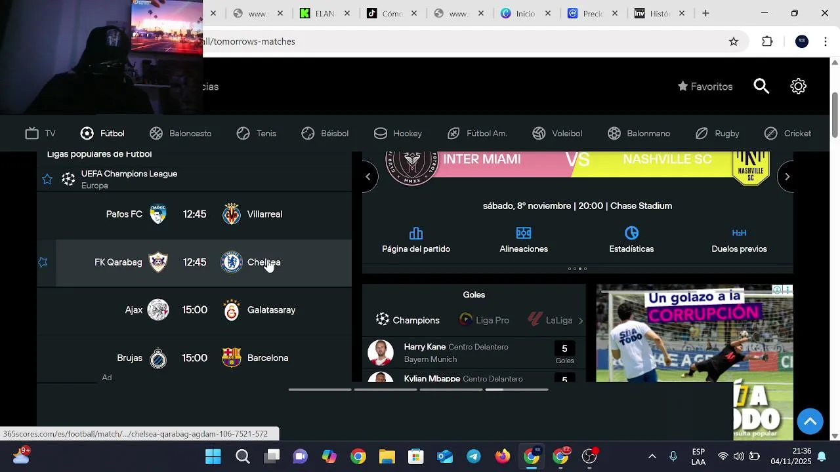The image size is (840, 472).
Task: Go to Béisbol section
Action: point(325,134)
